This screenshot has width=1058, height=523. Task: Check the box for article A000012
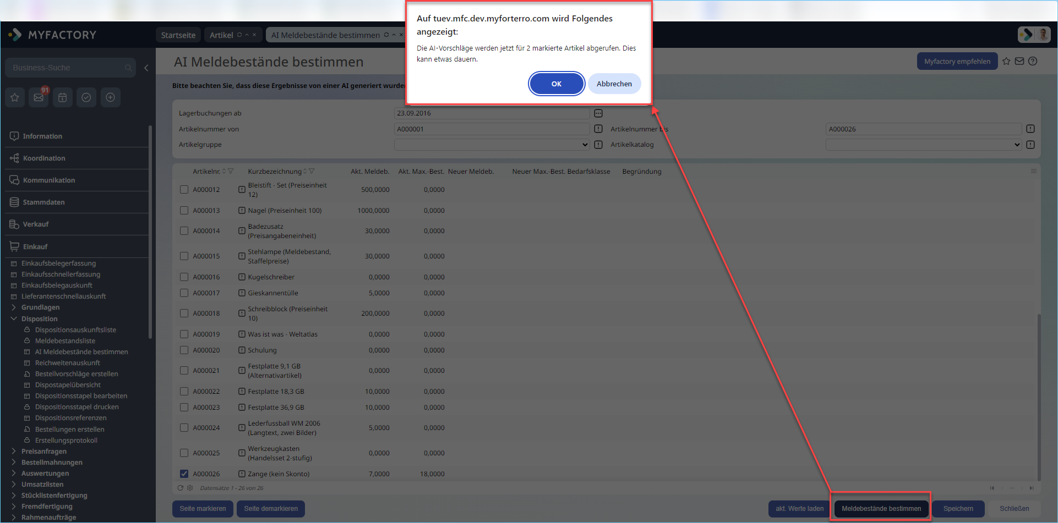pos(184,190)
